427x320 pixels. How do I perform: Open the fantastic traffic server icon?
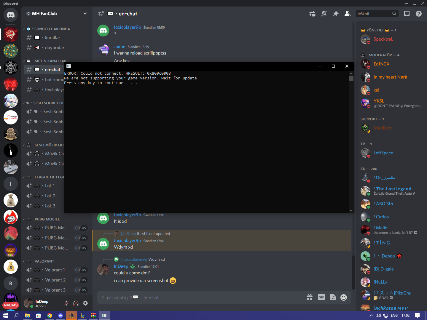tap(11, 117)
